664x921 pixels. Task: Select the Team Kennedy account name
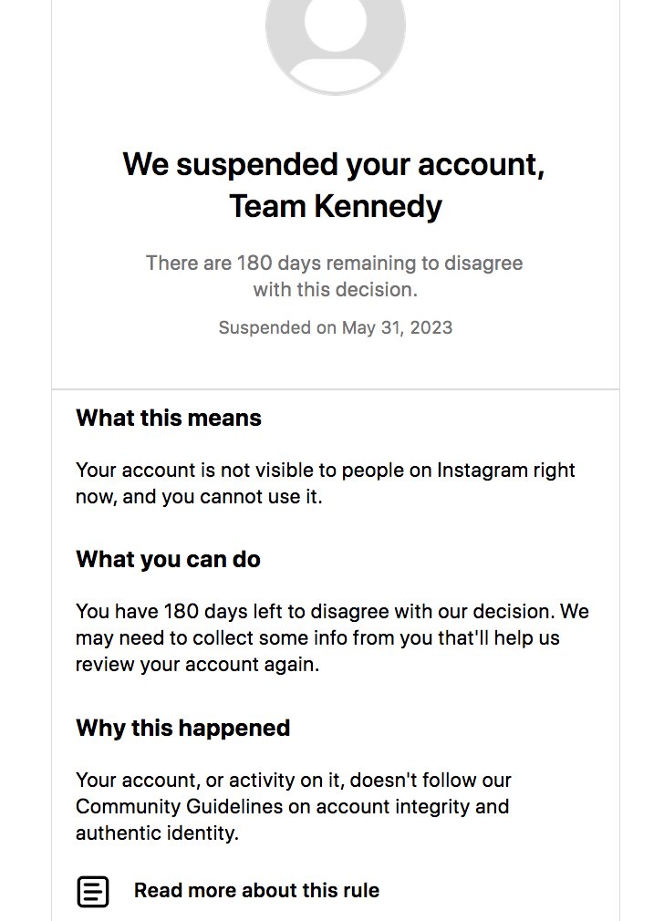tap(335, 207)
